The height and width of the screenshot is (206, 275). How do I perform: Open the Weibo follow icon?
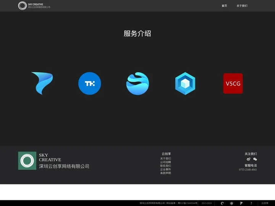click(x=248, y=159)
